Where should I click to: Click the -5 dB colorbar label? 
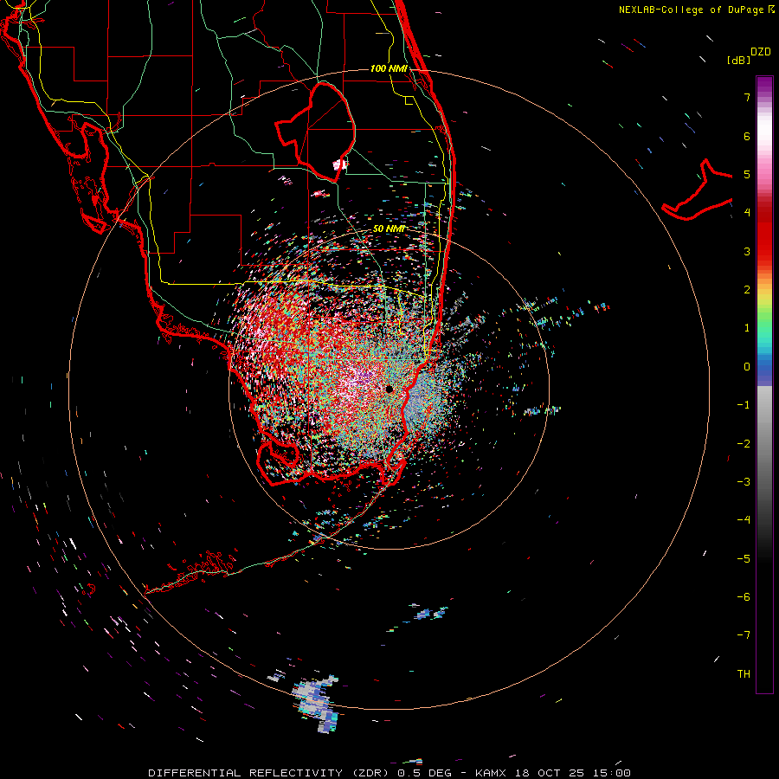click(744, 559)
